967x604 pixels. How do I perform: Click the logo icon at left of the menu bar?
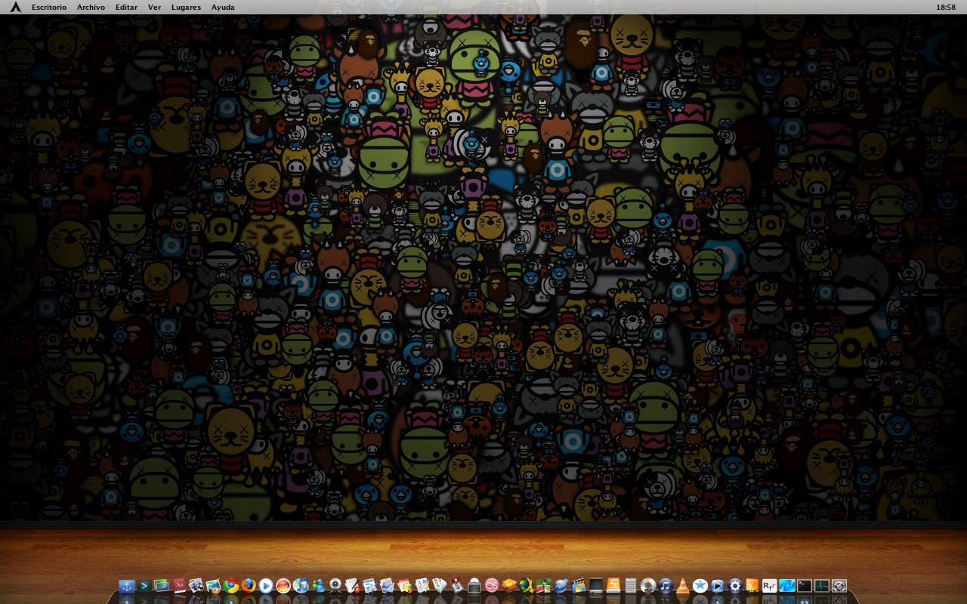tap(15, 7)
